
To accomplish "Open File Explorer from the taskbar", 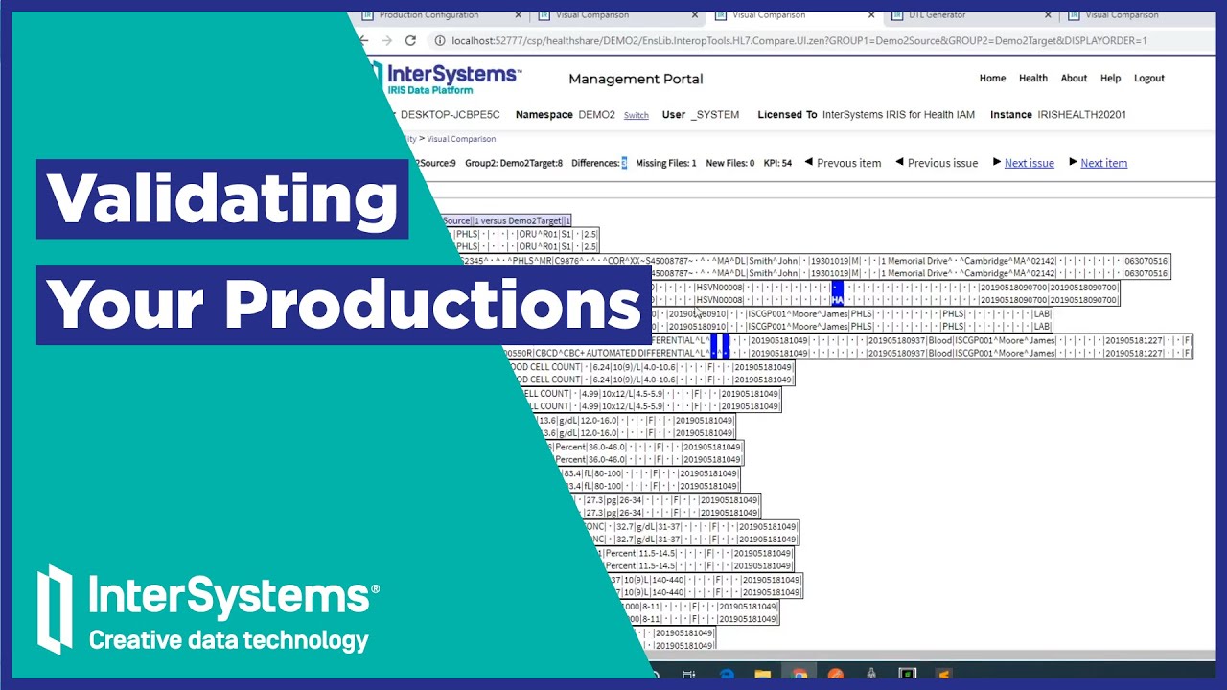I will point(762,674).
